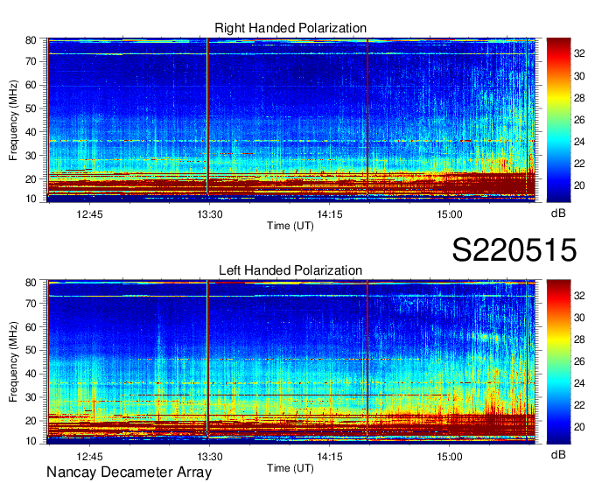
Task: Click the 30 value on Left Handed color bar
Action: tap(579, 318)
